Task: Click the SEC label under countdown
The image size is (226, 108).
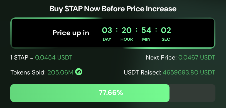Action: 166,39
